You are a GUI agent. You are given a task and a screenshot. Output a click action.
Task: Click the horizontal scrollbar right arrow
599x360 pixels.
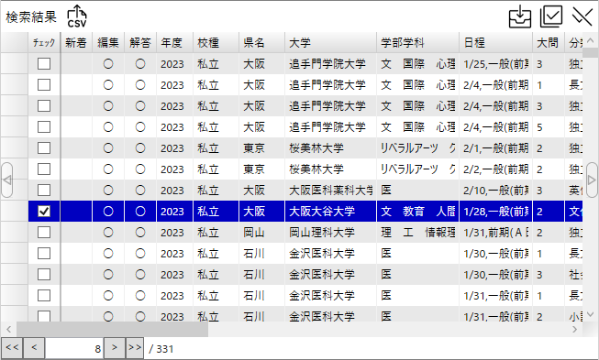pyautogui.click(x=575, y=329)
